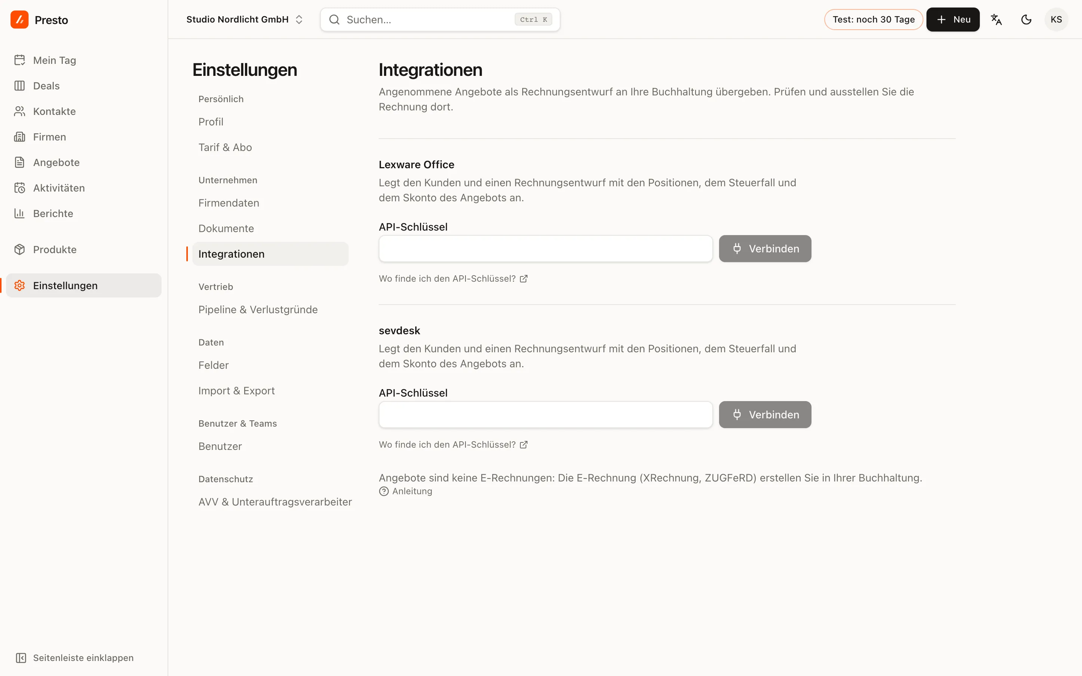Go to Produkte label
1082x676 pixels.
[x=55, y=249]
